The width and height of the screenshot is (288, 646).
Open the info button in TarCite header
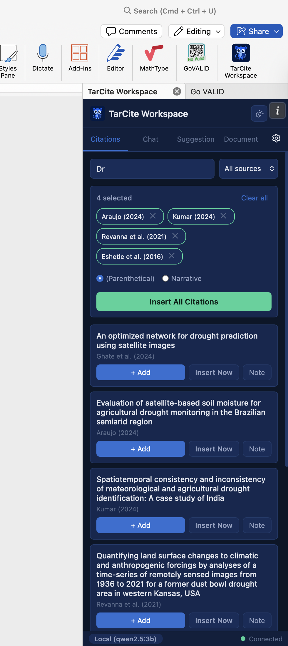(277, 111)
